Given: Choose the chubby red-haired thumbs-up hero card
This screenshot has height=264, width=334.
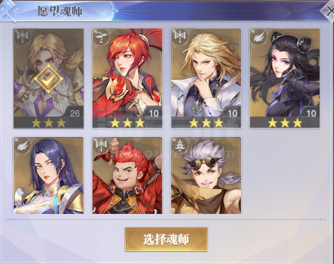Looking at the screenshot, I should (x=127, y=175).
